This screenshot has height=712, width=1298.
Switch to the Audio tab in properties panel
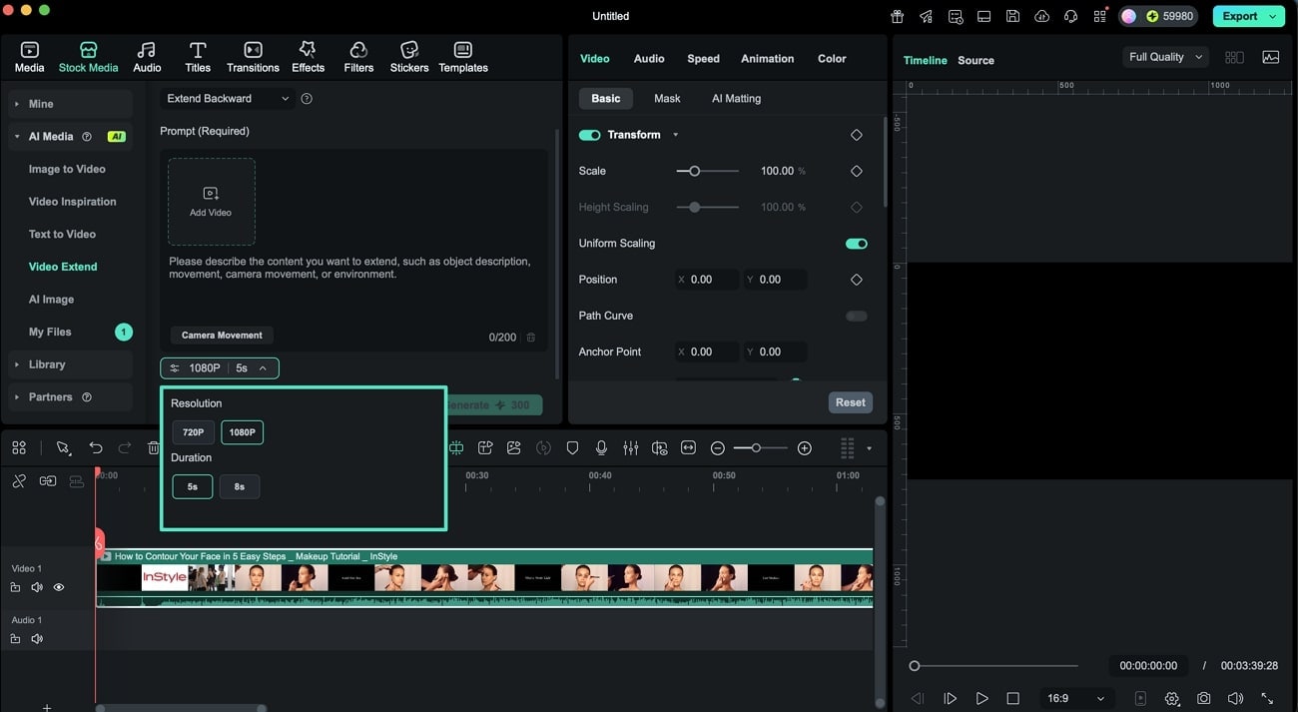click(x=648, y=58)
